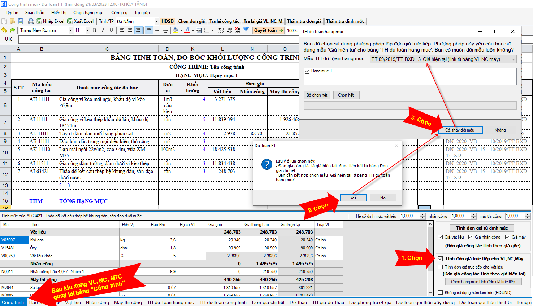
Task: Toggle Tính đơn giá trực tiếp cho VL,NC,Máy
Action: click(440, 258)
